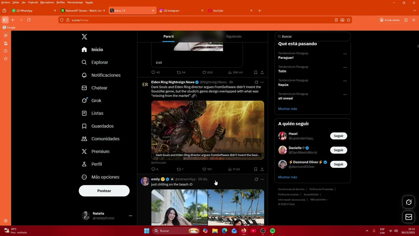419x236 pixels.
Task: Switch to the YouTube browser tab
Action: tap(230, 10)
